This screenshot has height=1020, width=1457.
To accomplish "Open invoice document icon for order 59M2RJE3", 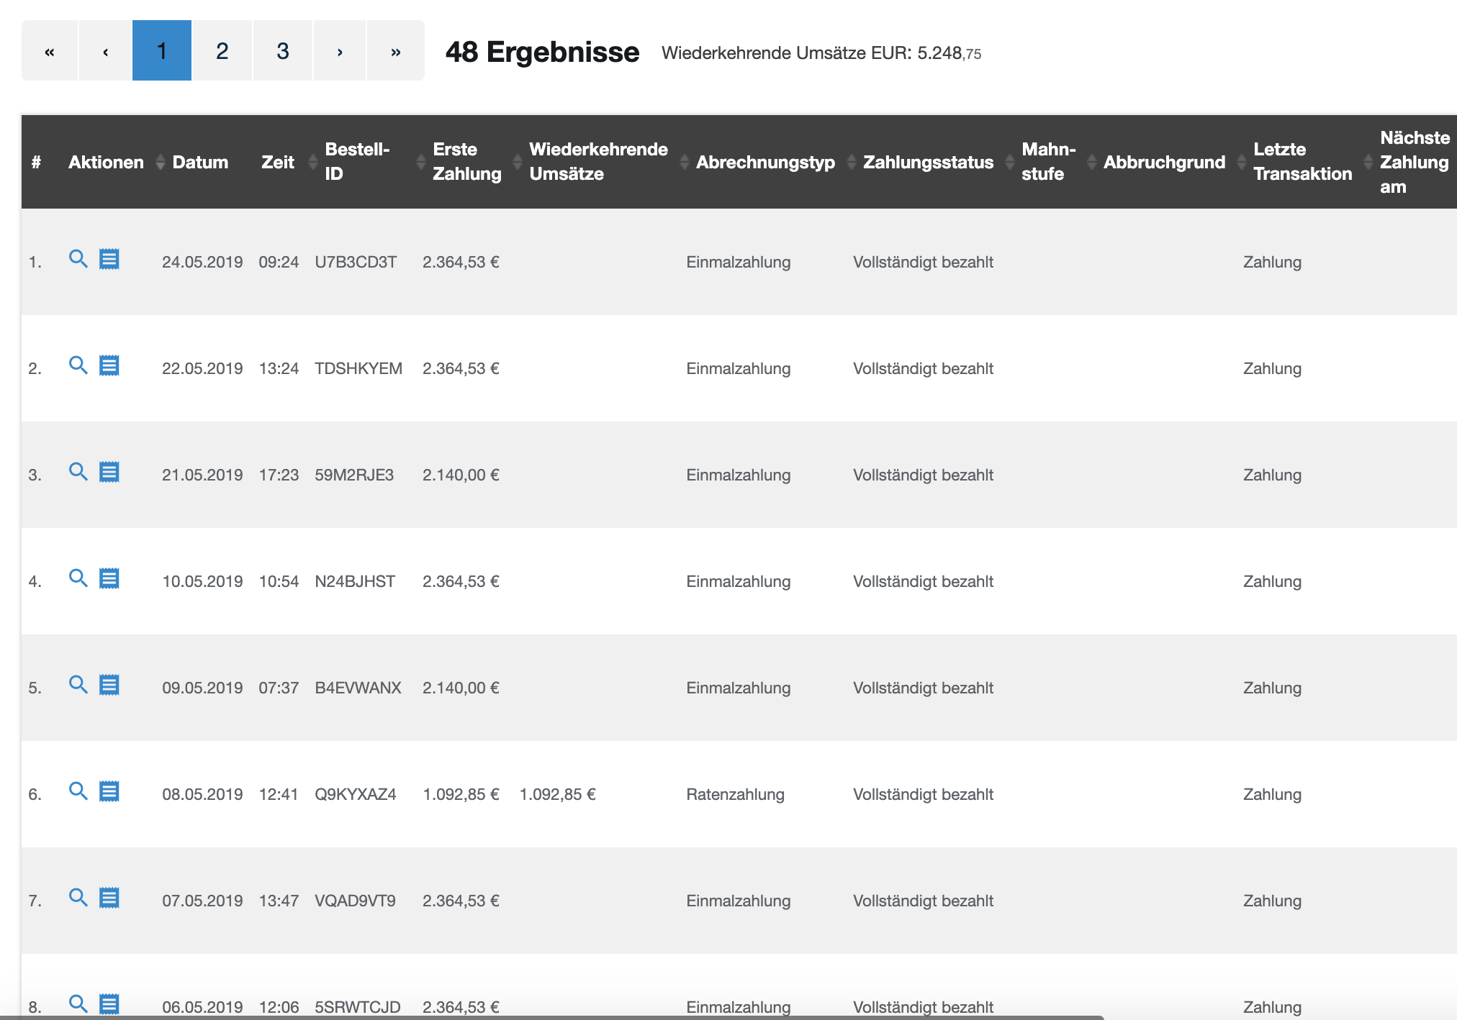I will pyautogui.click(x=109, y=472).
